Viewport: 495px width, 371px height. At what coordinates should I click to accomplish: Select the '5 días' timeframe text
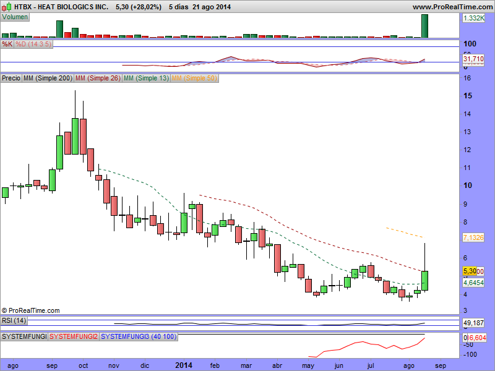[178, 7]
